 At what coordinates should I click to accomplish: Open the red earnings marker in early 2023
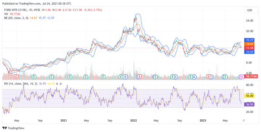[208, 77]
